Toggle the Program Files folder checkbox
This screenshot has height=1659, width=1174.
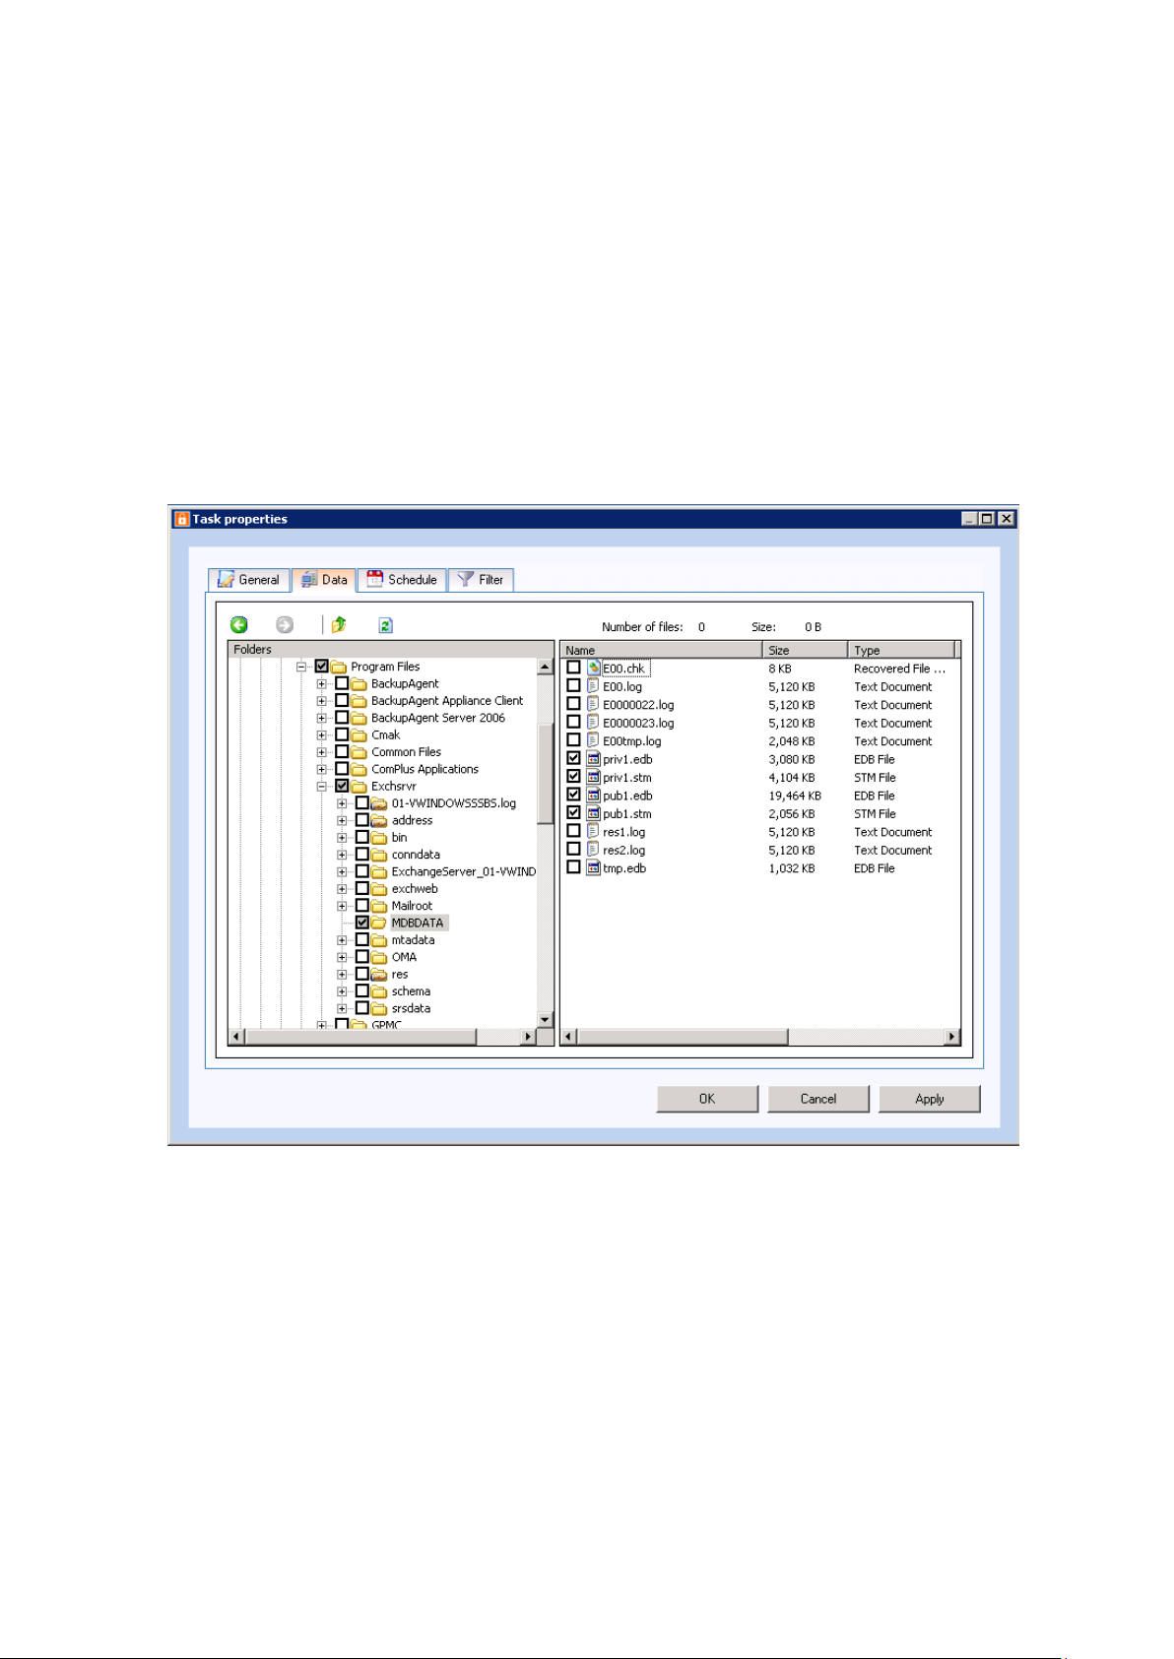(321, 667)
